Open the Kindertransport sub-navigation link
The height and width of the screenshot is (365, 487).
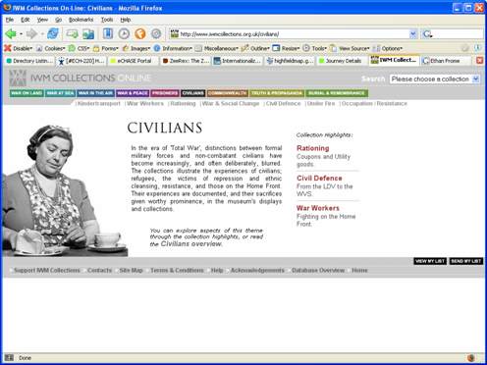point(99,103)
